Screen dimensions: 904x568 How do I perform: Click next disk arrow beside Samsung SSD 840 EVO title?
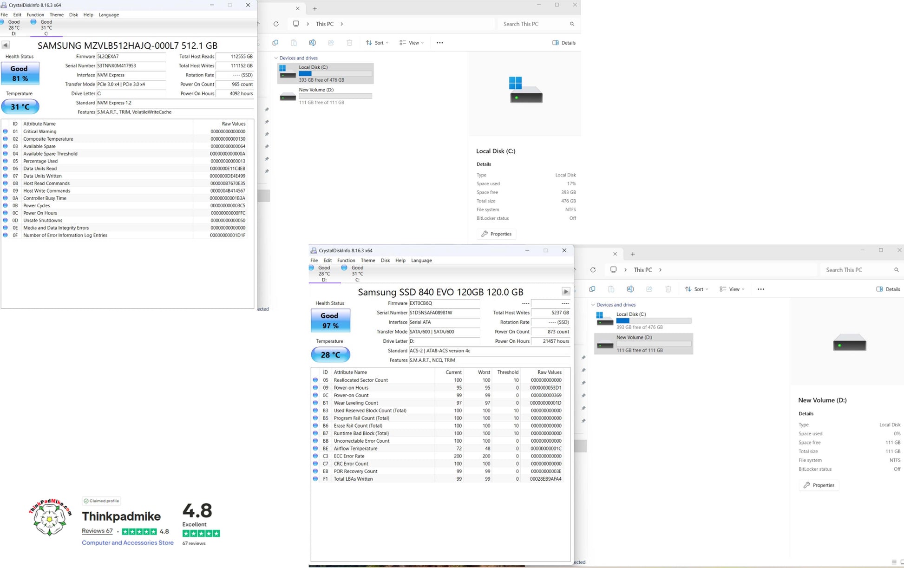565,292
